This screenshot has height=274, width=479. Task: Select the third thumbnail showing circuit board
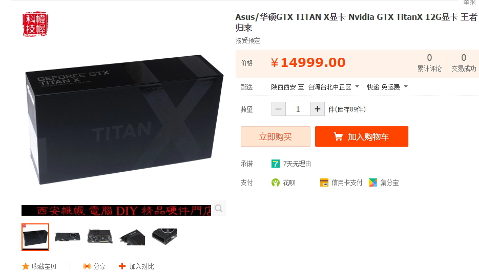[x=100, y=237]
